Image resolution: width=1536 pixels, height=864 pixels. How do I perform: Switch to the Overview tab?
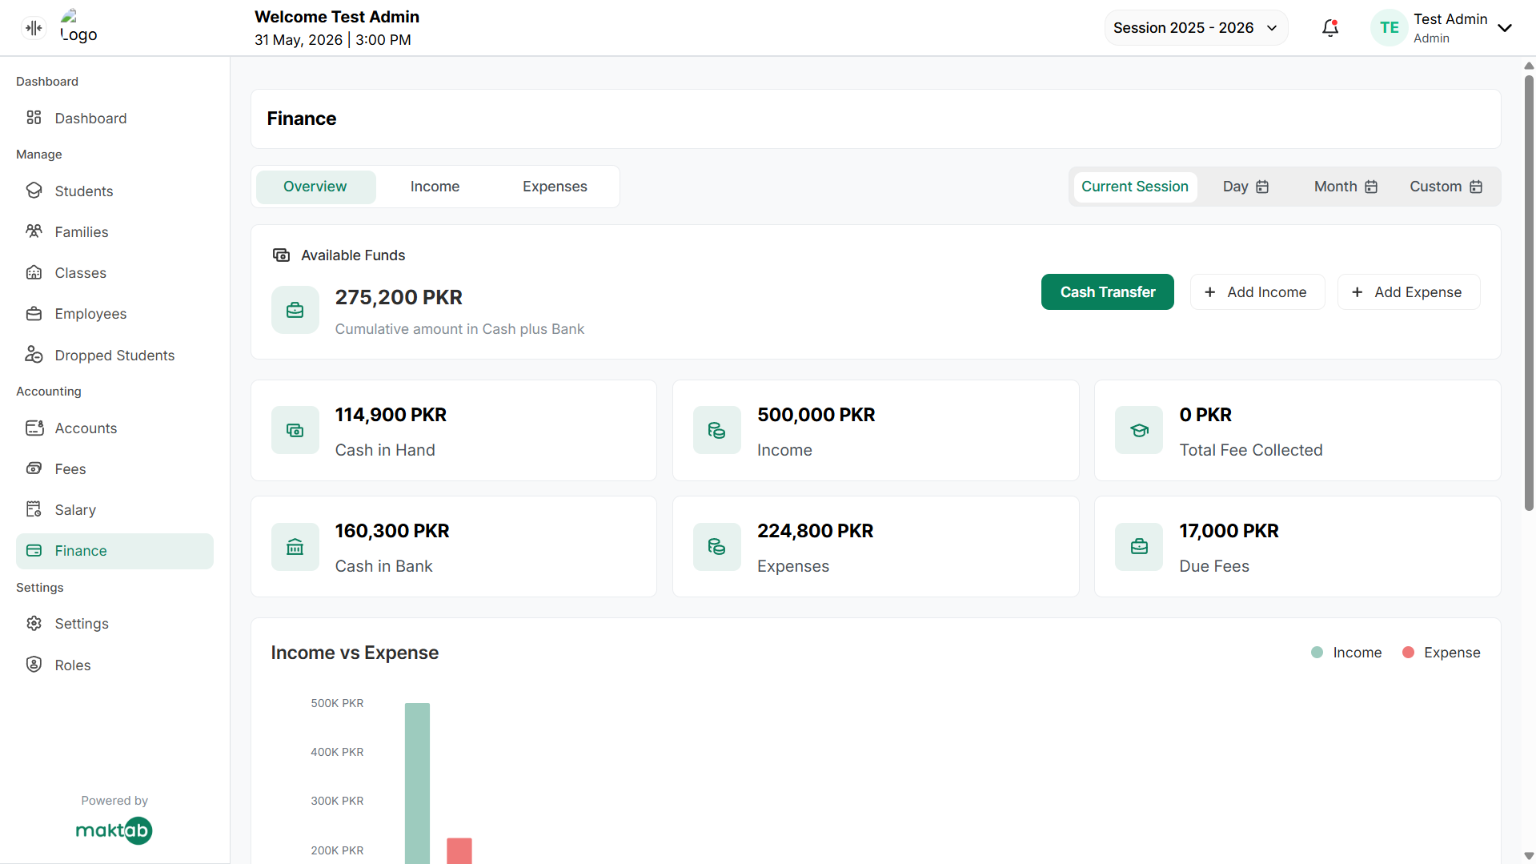pos(315,187)
